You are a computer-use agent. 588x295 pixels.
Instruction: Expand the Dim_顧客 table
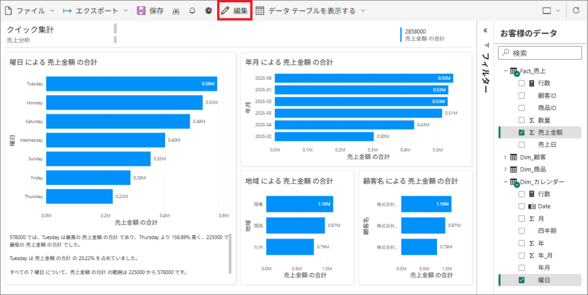click(x=505, y=157)
